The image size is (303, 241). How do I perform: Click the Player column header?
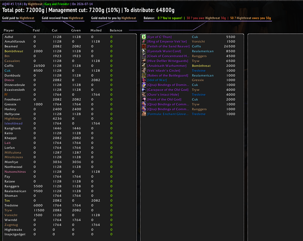9,30
